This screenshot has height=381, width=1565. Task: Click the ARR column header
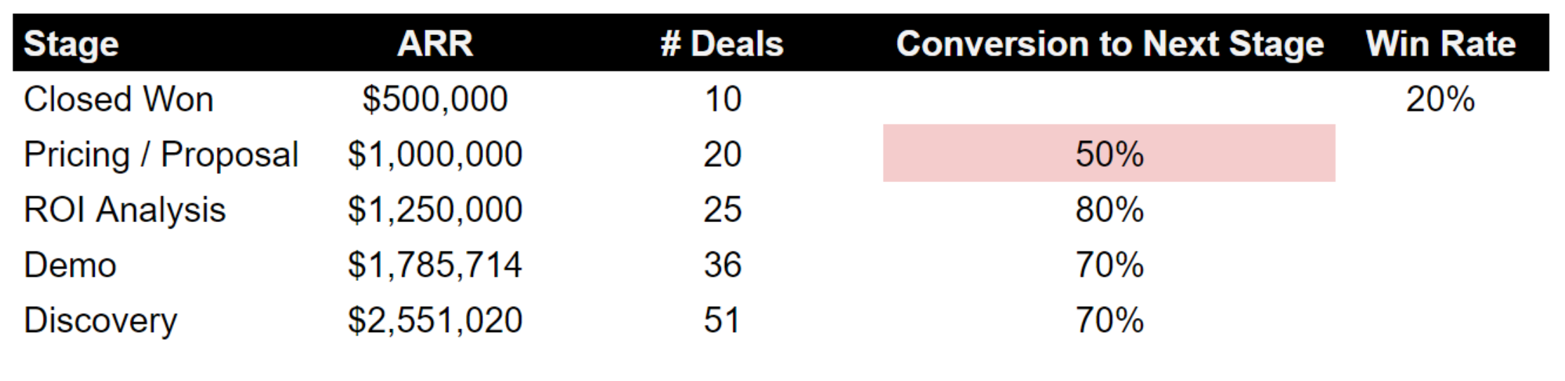tap(434, 44)
